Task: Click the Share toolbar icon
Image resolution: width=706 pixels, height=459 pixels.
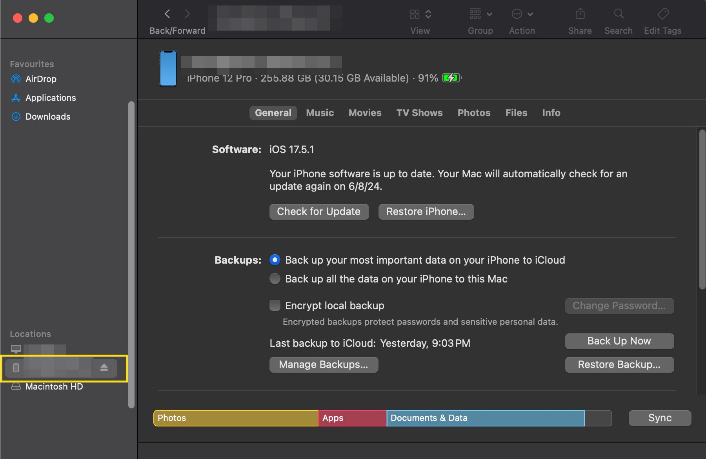Action: pyautogui.click(x=580, y=14)
